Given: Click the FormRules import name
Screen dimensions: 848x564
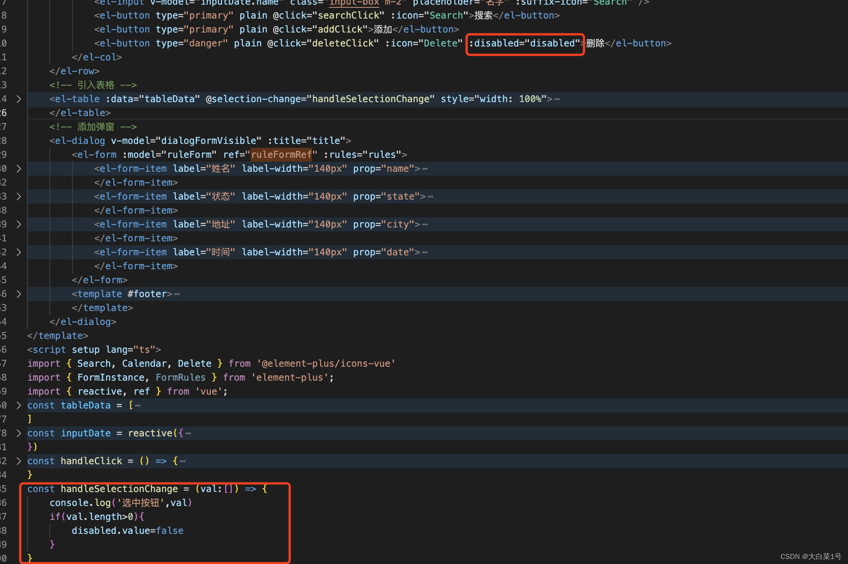Looking at the screenshot, I should point(181,378).
